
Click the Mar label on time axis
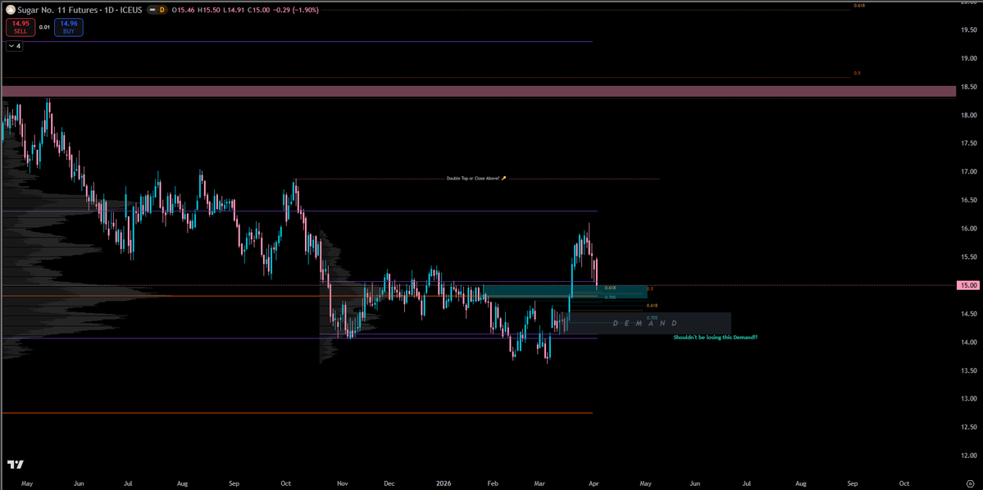539,483
